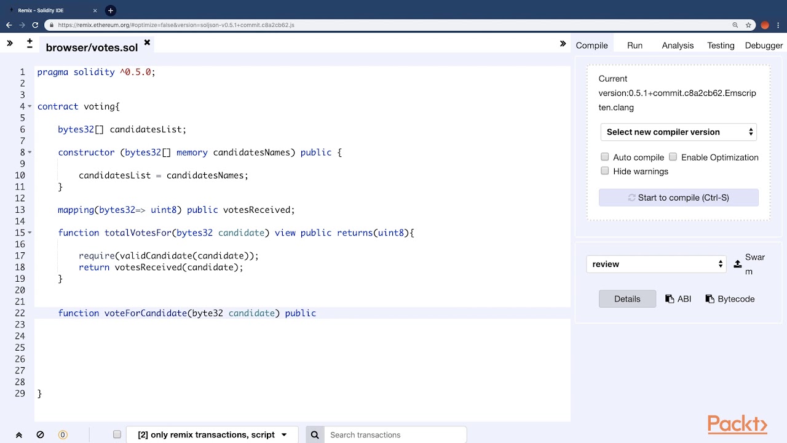787x443 pixels.
Task: Open the review contract dropdown
Action: tap(657, 264)
